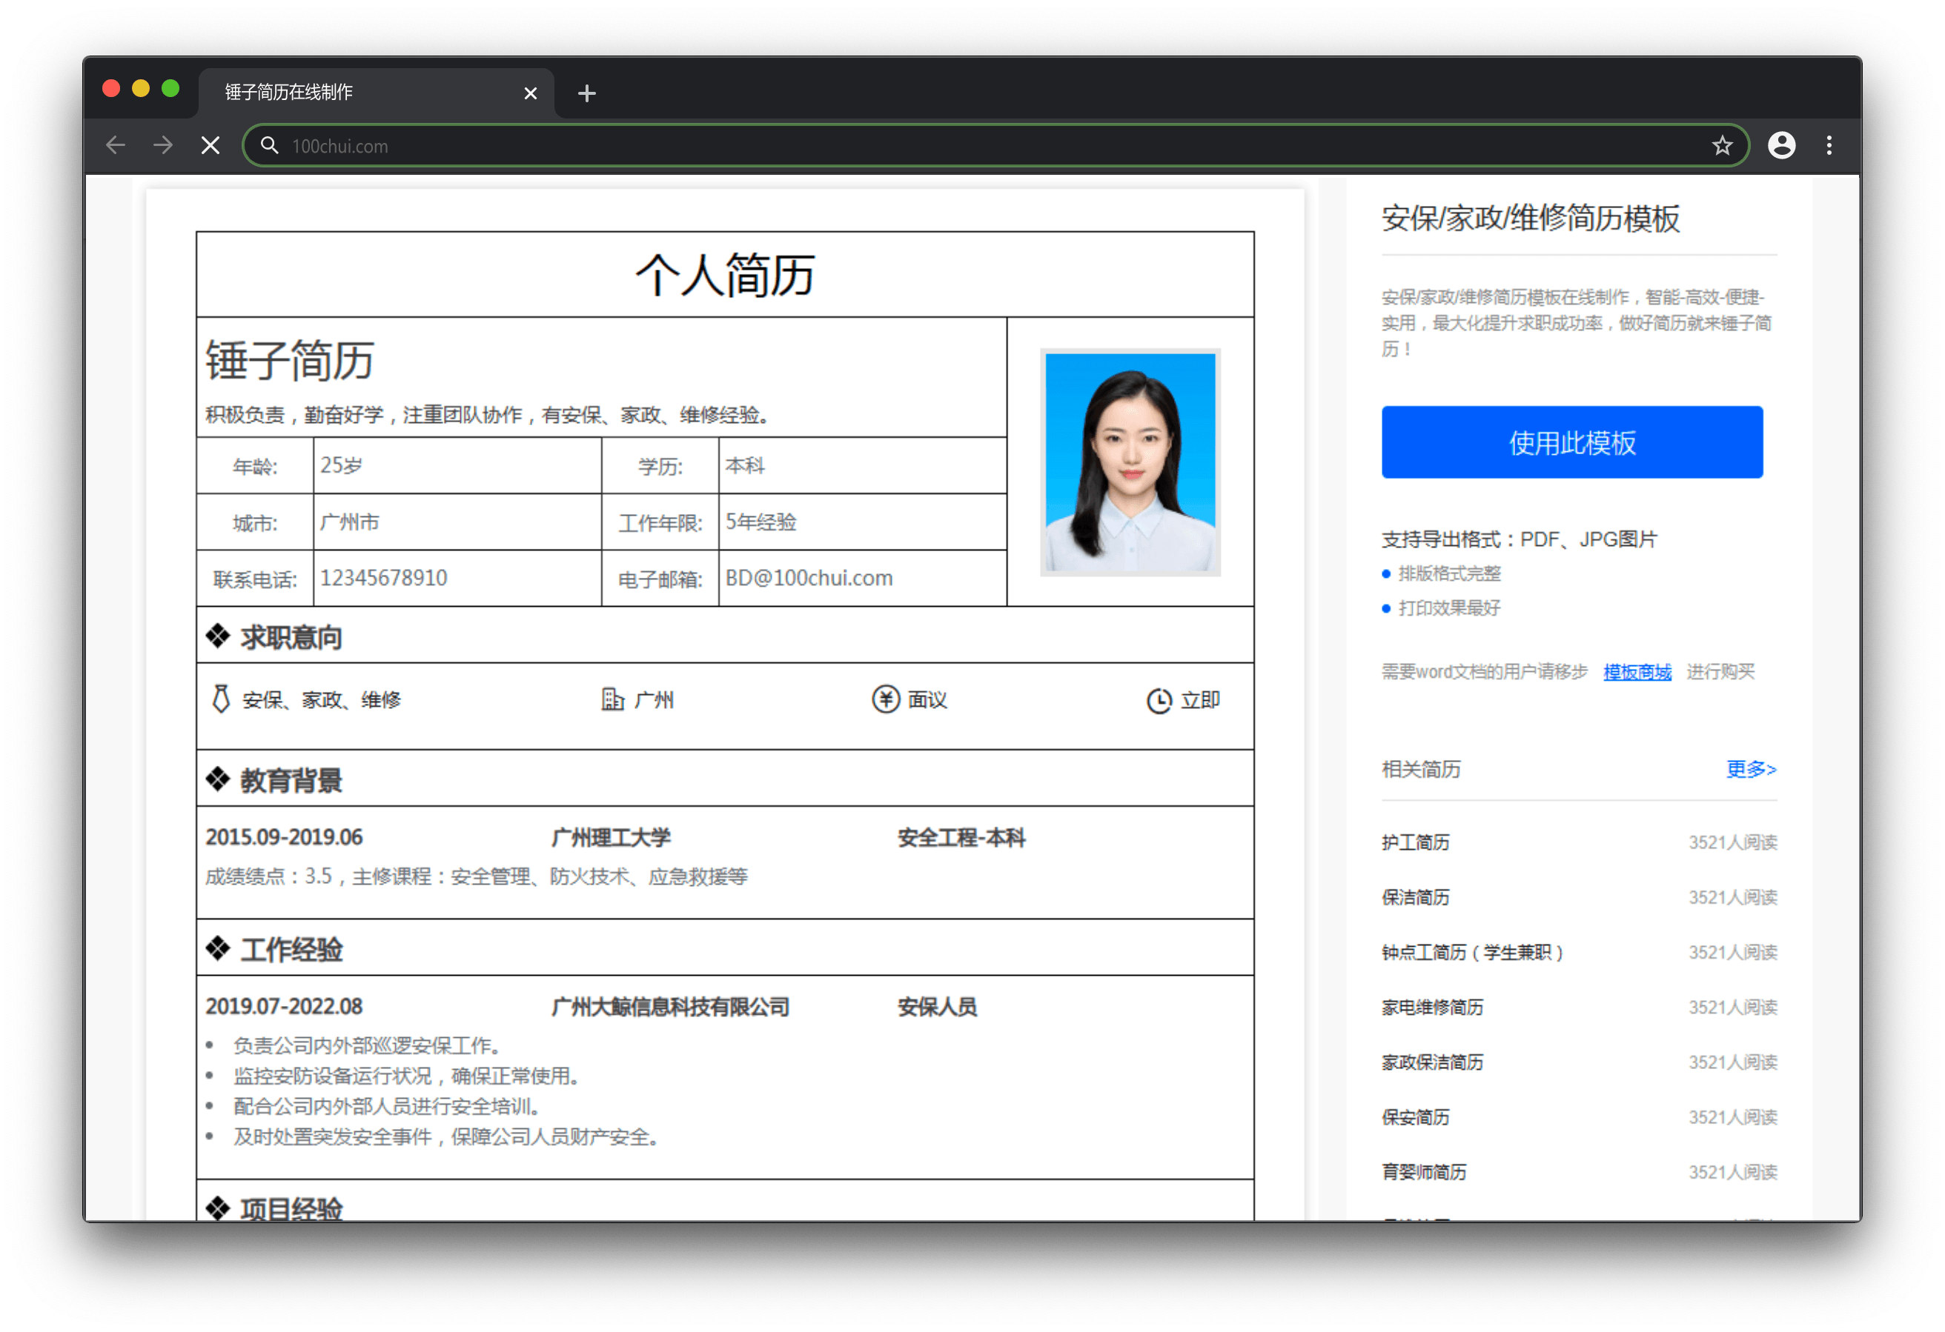
Task: Click the 个人简历 title
Action: tap(725, 276)
